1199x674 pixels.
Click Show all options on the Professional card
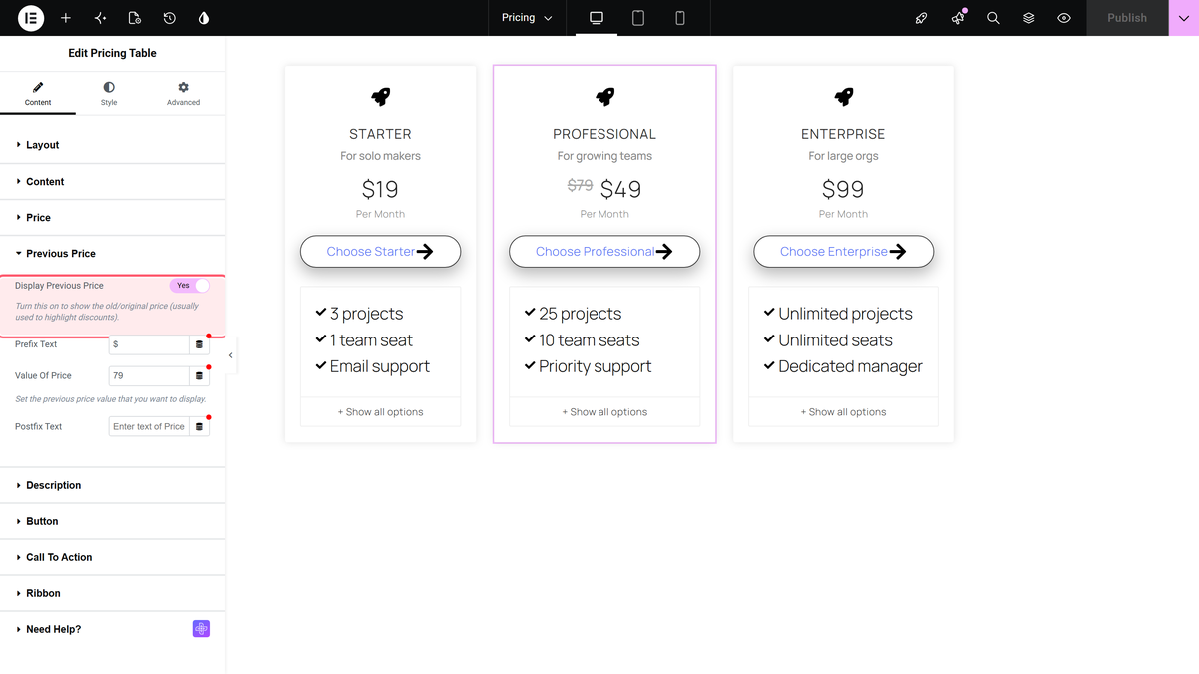point(604,412)
